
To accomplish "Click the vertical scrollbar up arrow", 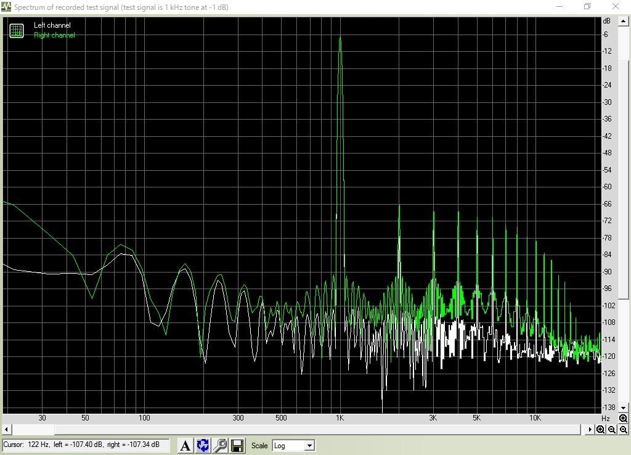I will click(x=624, y=21).
